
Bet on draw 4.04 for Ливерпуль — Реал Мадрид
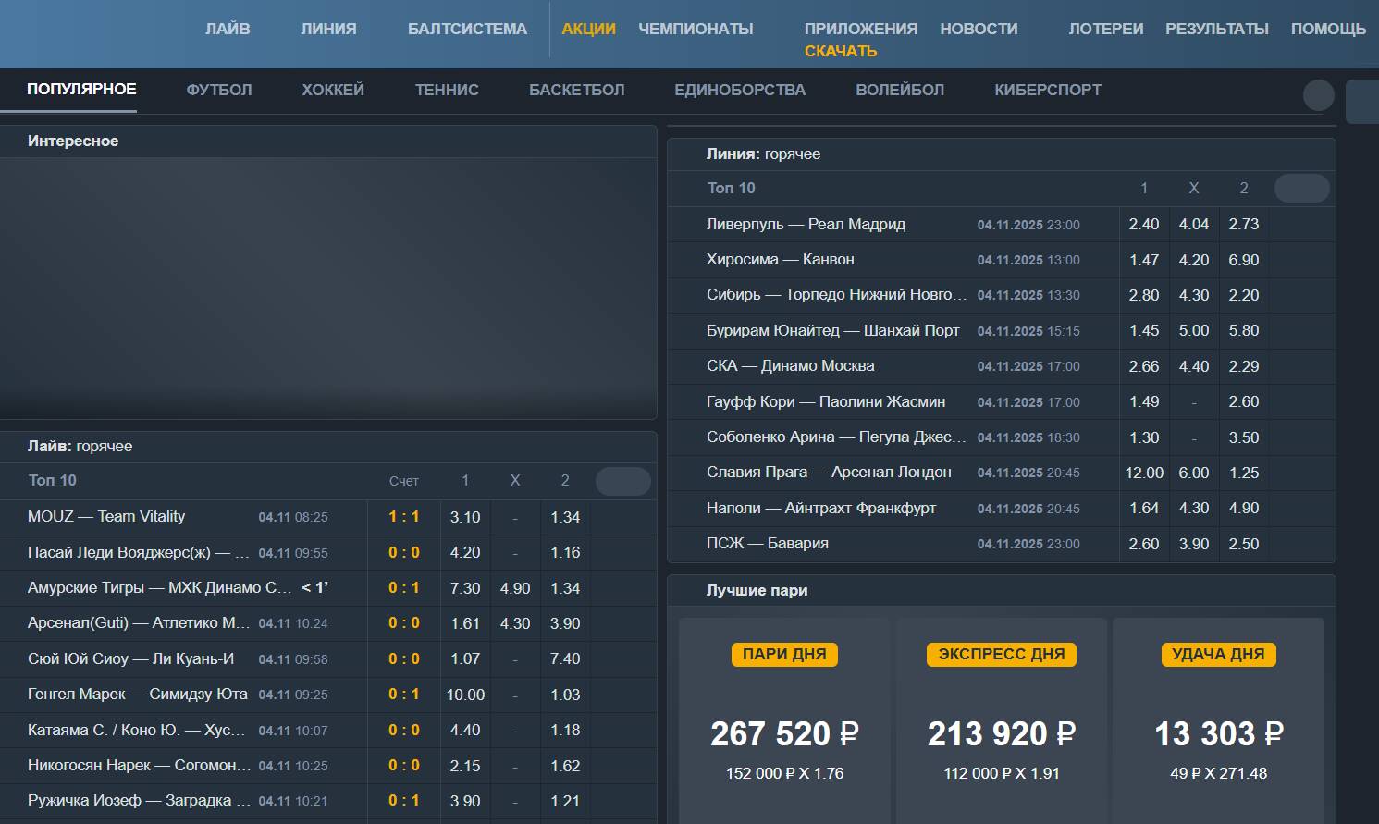[1193, 224]
